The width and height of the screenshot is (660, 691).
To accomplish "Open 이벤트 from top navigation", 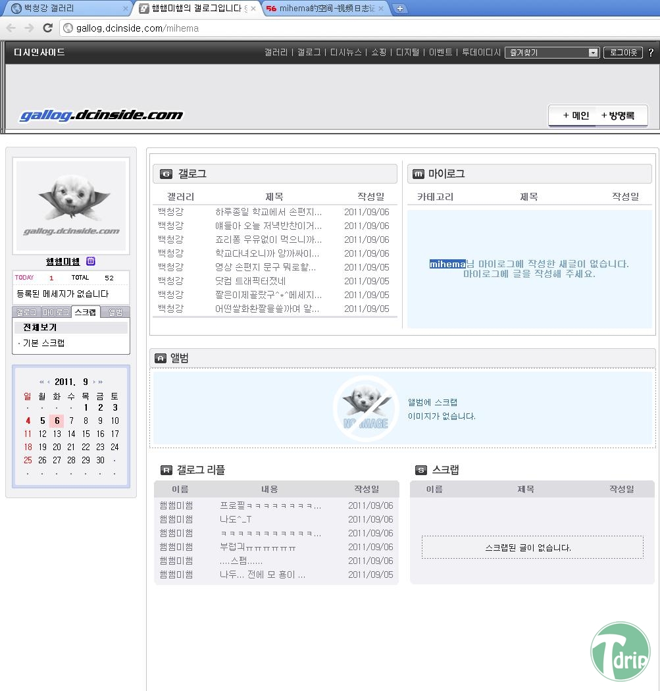I will (441, 53).
